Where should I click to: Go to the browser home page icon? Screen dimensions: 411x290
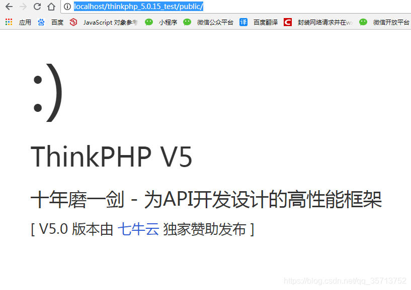[51, 7]
